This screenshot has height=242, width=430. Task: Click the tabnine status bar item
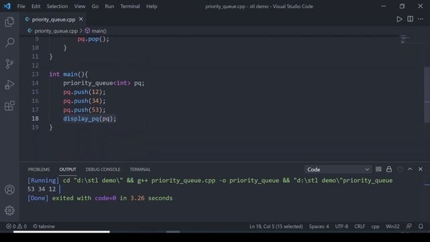click(44, 227)
